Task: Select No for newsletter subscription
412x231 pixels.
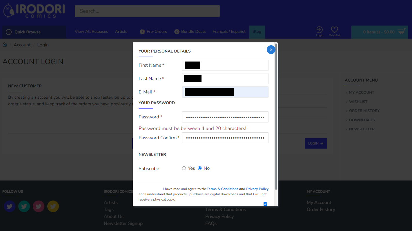Action: pos(199,168)
